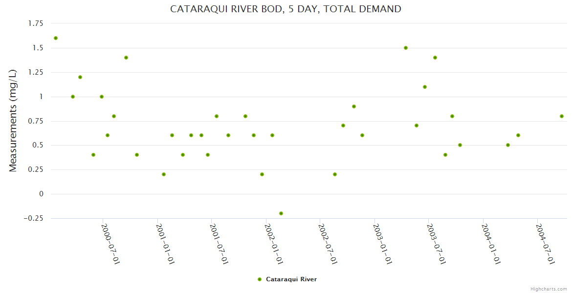Click the 0.2 point in mid-2002
This screenshot has width=572, height=293.
(x=335, y=174)
